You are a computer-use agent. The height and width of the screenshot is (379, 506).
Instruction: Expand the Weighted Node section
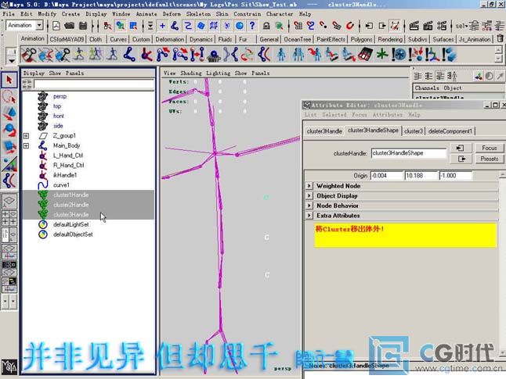(x=309, y=186)
